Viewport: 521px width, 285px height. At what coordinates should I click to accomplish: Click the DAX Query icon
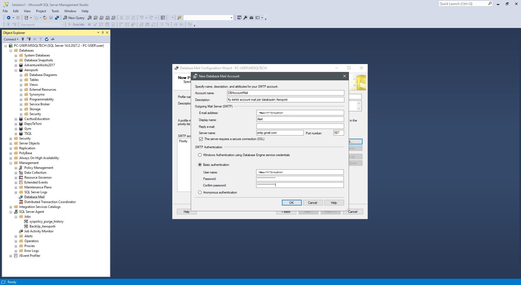tap(113, 18)
